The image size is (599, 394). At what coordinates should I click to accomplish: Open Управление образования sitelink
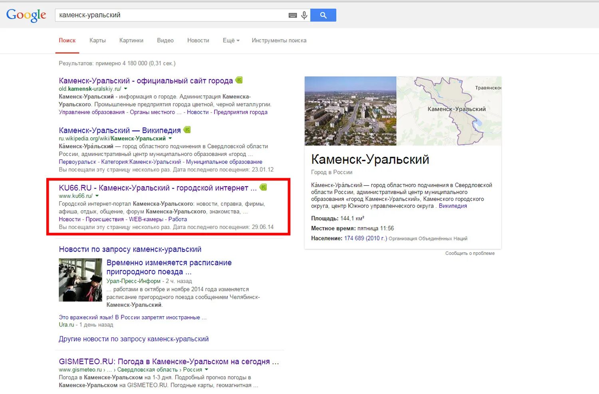(x=92, y=112)
